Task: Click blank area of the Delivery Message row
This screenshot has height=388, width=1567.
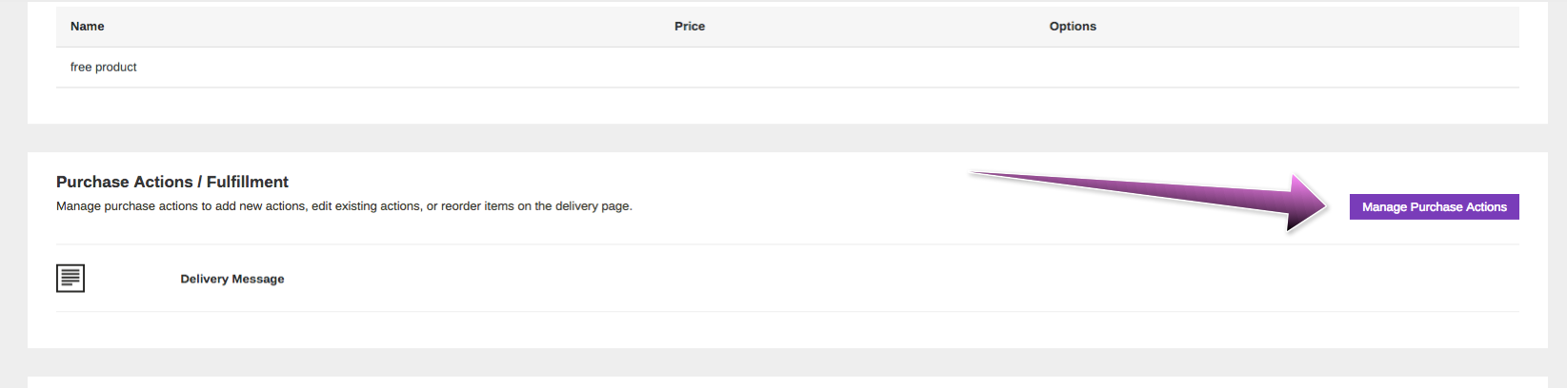Action: (857, 279)
